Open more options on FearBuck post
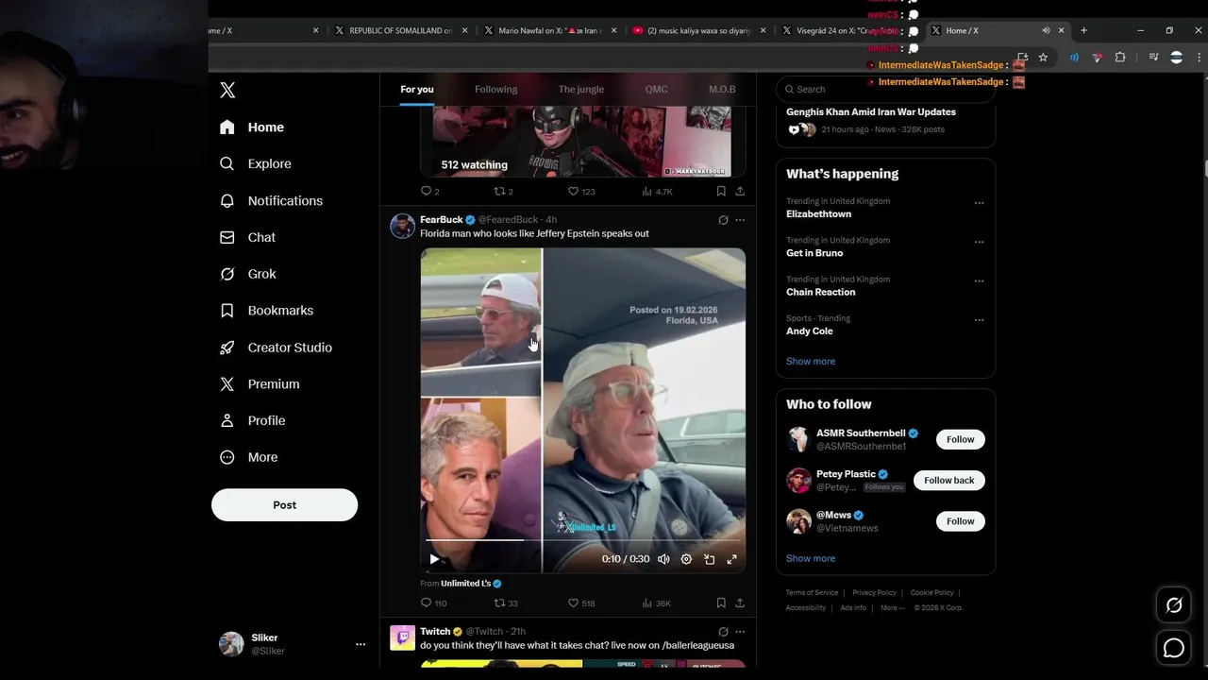Image resolution: width=1208 pixels, height=680 pixels. coord(740,220)
